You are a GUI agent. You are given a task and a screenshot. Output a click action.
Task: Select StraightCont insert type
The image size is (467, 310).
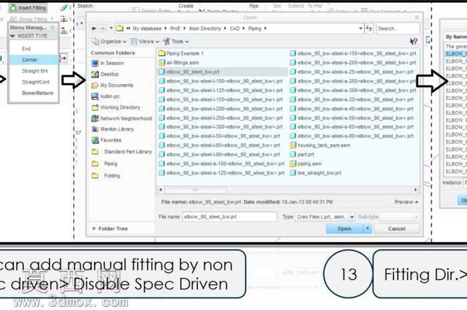tap(36, 82)
